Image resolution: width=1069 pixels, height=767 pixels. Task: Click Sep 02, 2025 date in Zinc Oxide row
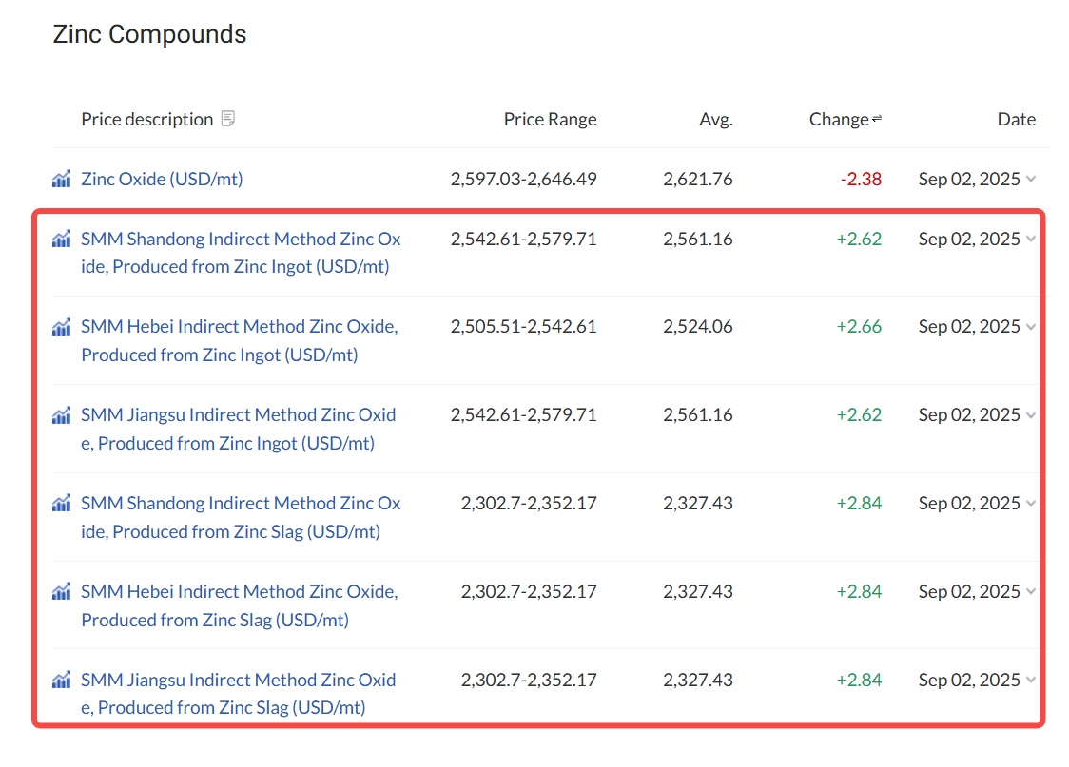969,179
